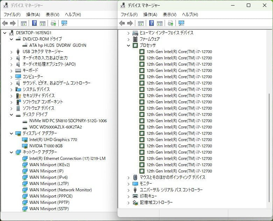273x221 pixels.
Task: Click Forward arrow in left window toolbar
Action: [x=13, y=23]
